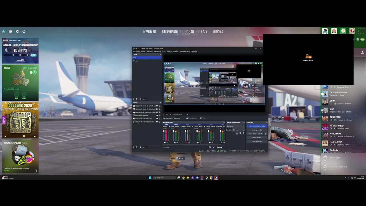Open the game settings gear
366x206 pixels.
(17, 31)
